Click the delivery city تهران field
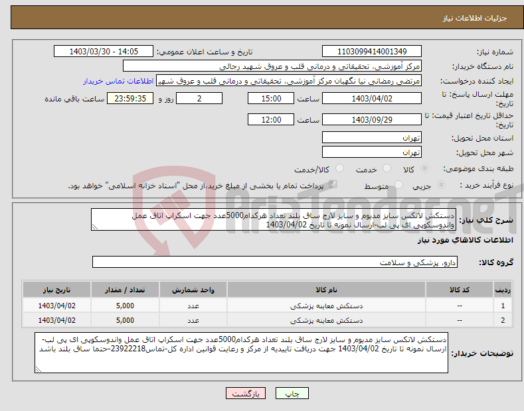Image resolution: width=524 pixels, height=411 pixels. (372, 152)
